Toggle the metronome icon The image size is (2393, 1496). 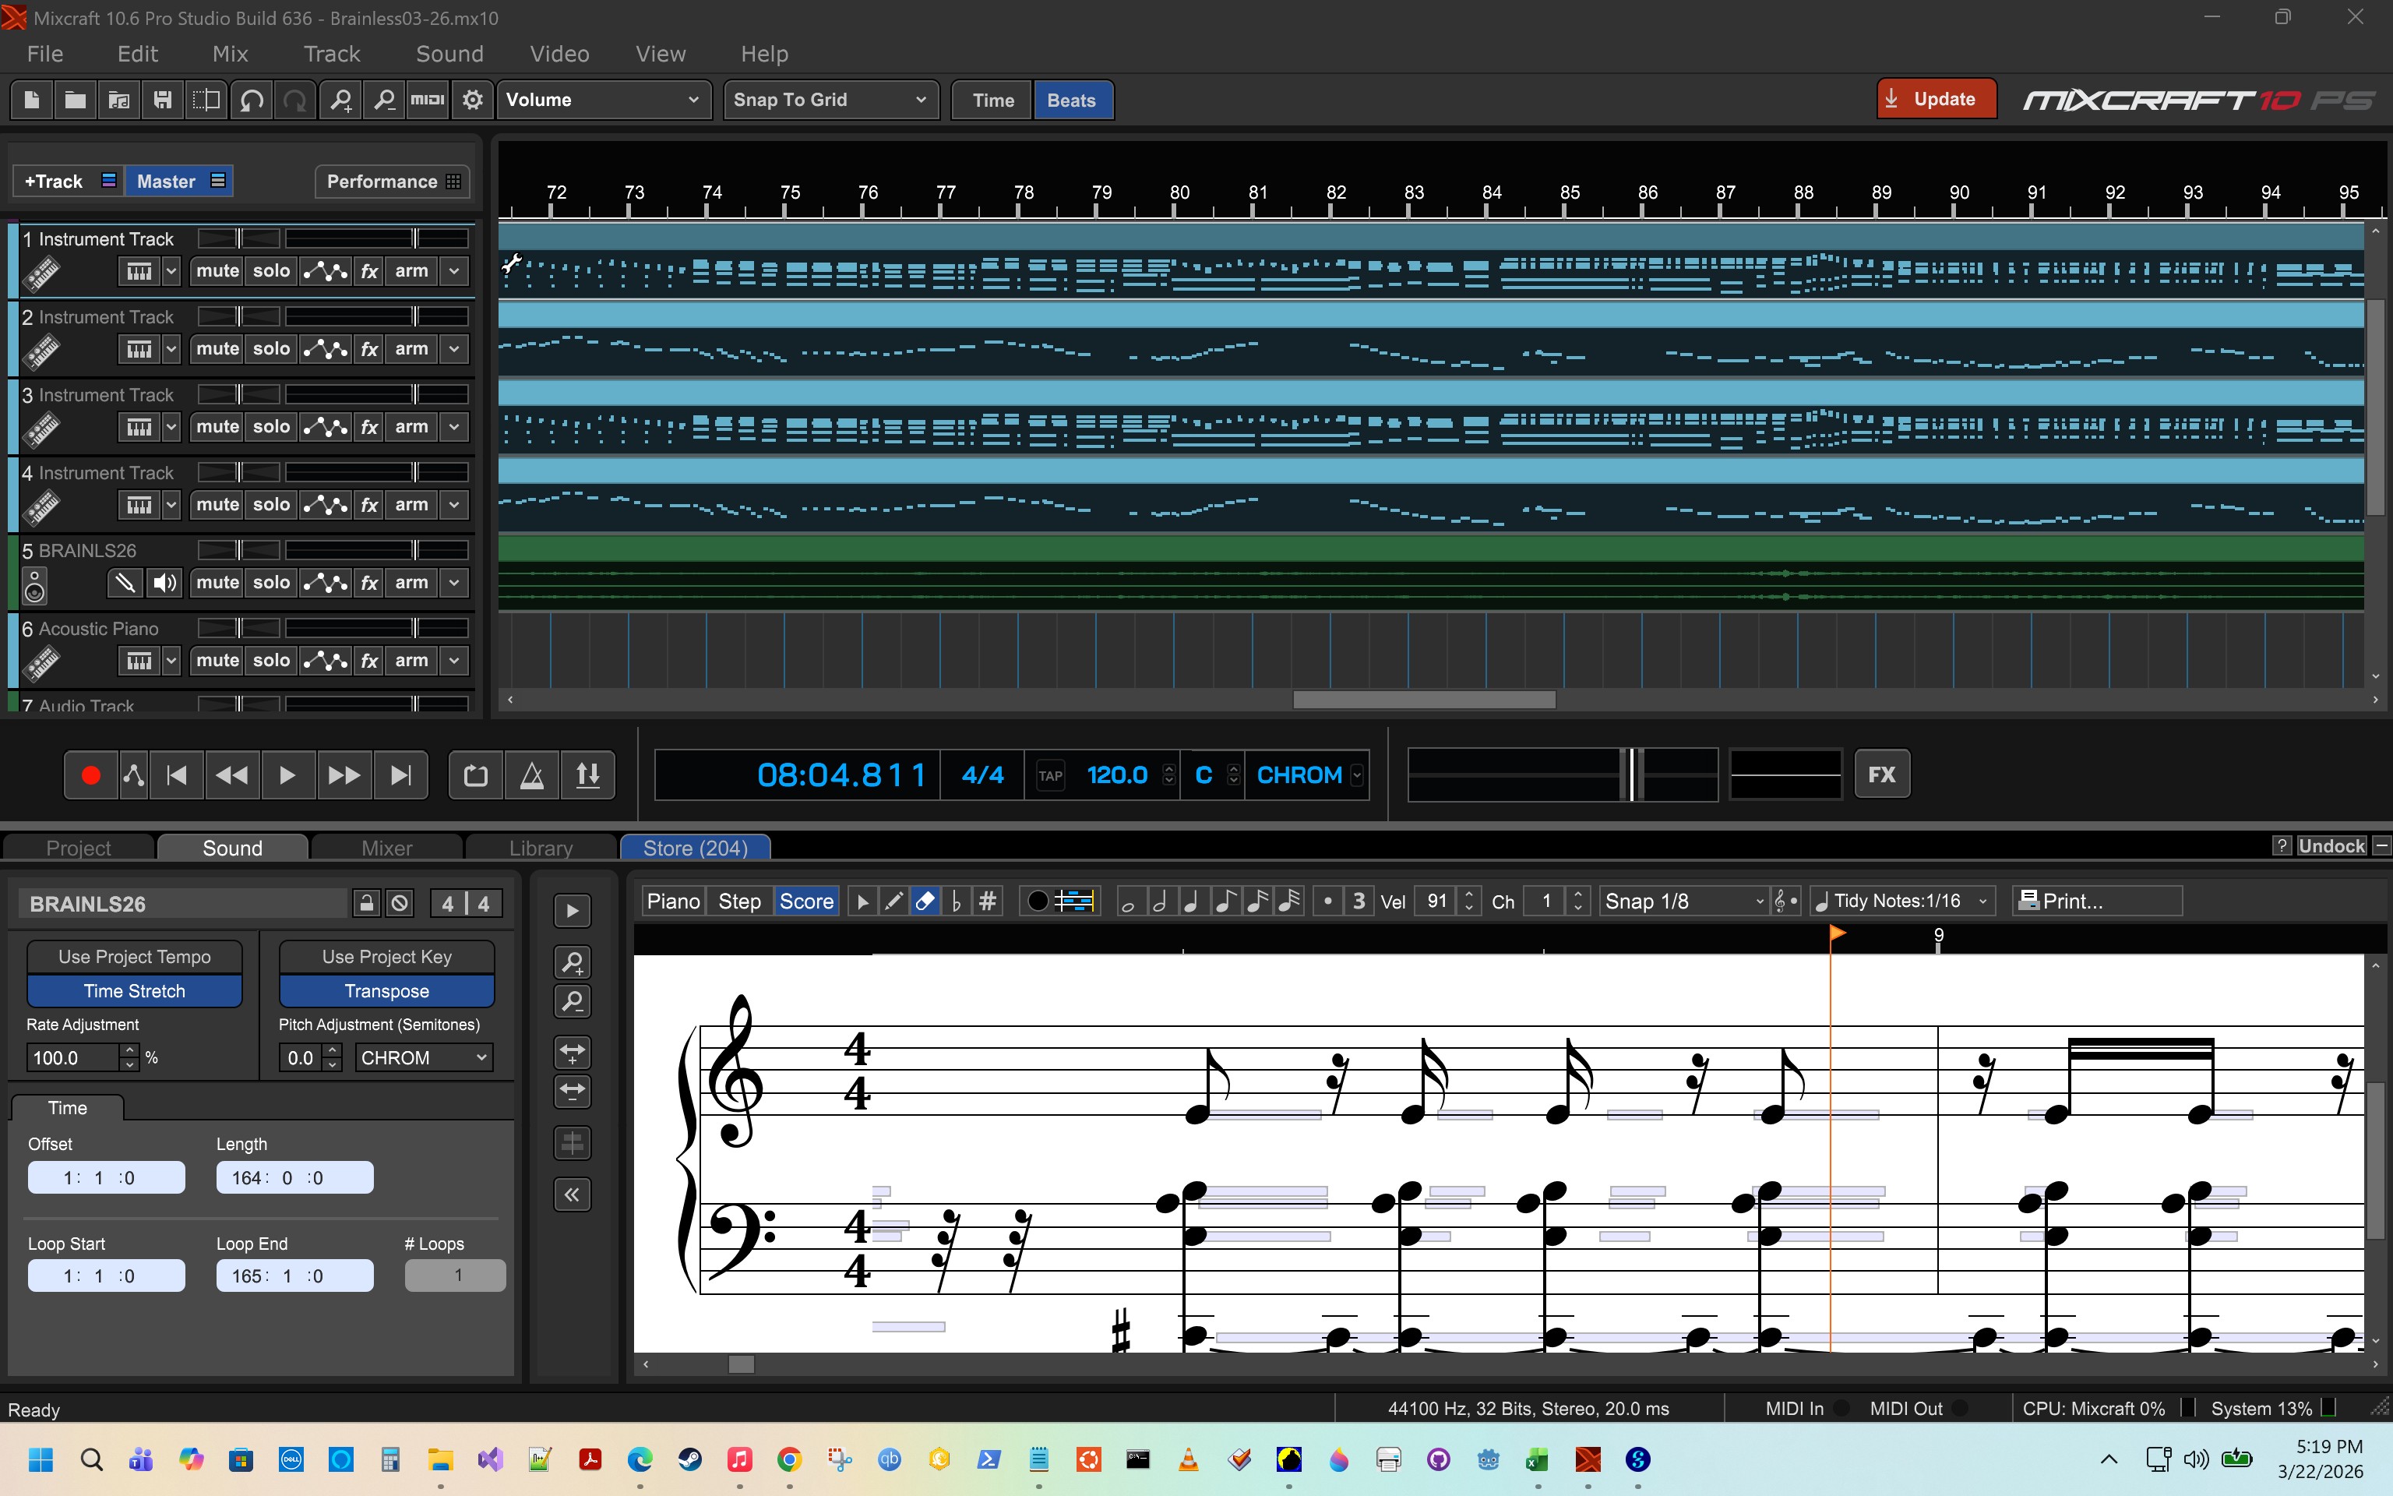coord(532,774)
